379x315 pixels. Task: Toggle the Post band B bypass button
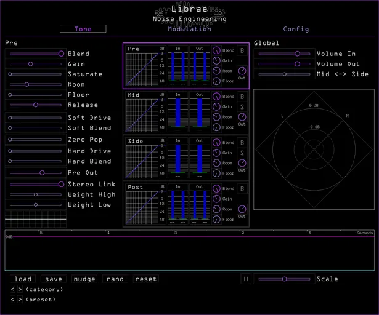[x=242, y=189]
